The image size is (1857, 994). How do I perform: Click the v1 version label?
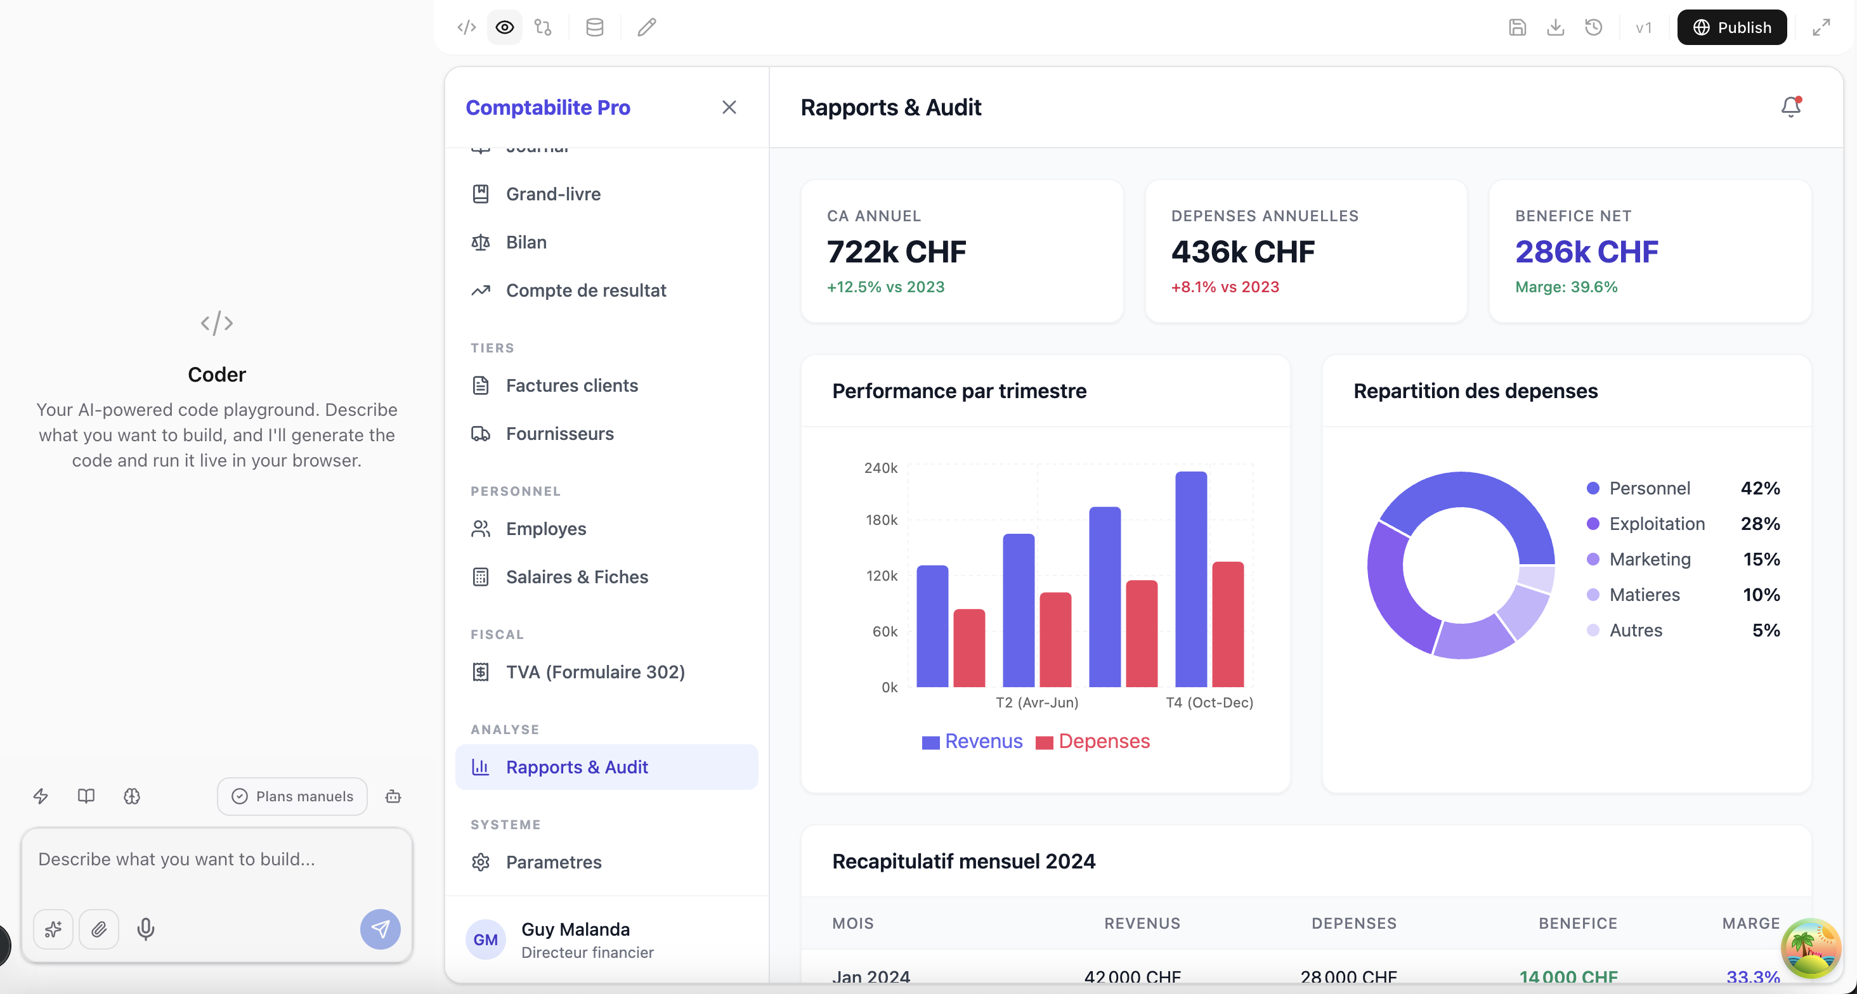pyautogui.click(x=1644, y=28)
